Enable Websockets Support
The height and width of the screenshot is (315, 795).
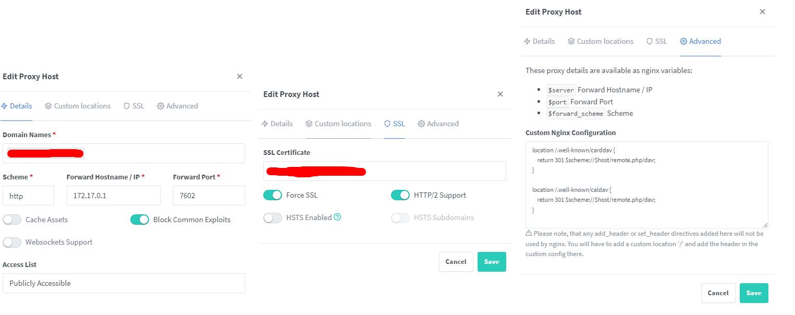tap(12, 242)
